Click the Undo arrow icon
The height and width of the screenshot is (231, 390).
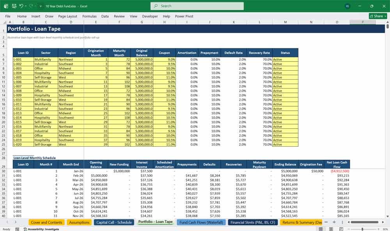coord(21,6)
